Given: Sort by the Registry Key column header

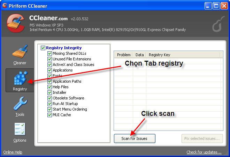Looking at the screenshot, I should [183, 55].
